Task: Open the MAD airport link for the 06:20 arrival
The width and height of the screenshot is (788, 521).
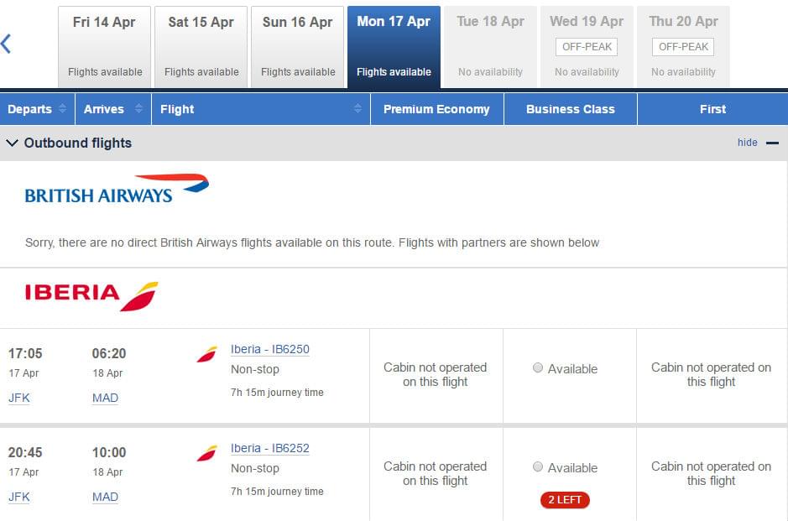Action: (105, 398)
